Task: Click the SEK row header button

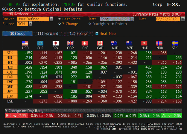Action: [x=10, y=53]
